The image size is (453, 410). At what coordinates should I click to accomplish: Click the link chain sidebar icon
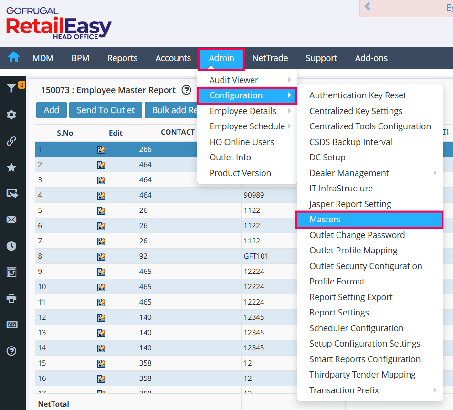(11, 141)
